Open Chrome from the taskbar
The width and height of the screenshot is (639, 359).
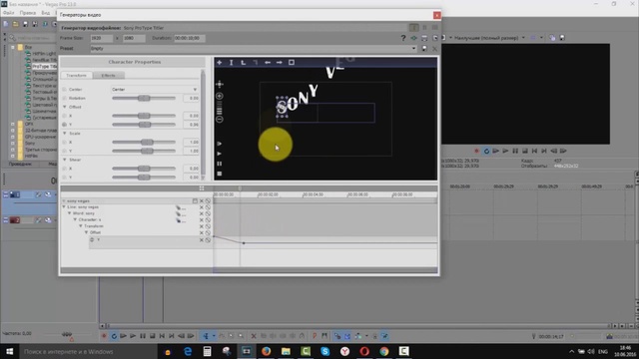(383, 351)
